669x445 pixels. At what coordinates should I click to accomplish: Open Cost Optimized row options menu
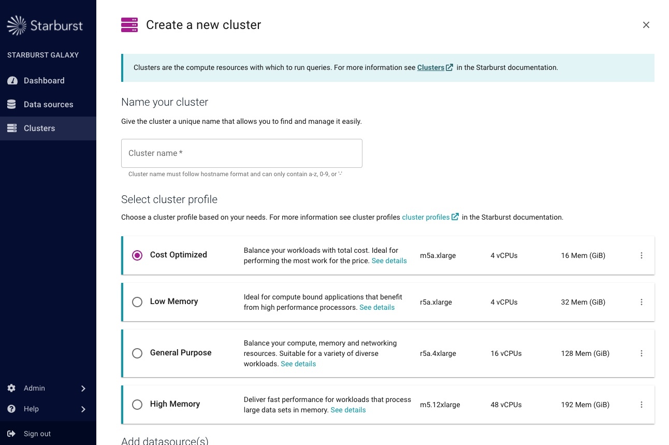(x=642, y=255)
